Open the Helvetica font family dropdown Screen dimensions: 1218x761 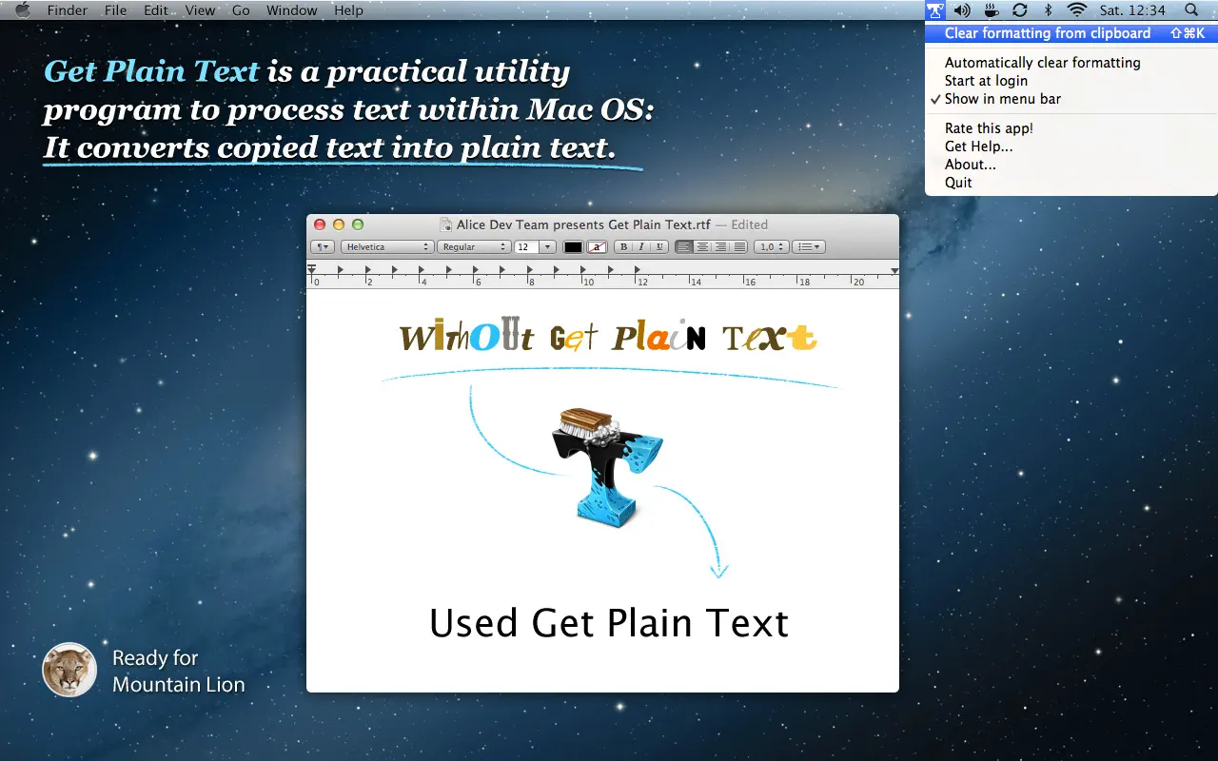[x=386, y=246]
